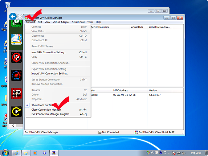Click the Action Center flag tray icon
This screenshot has height=156, width=208.
click(x=174, y=153)
